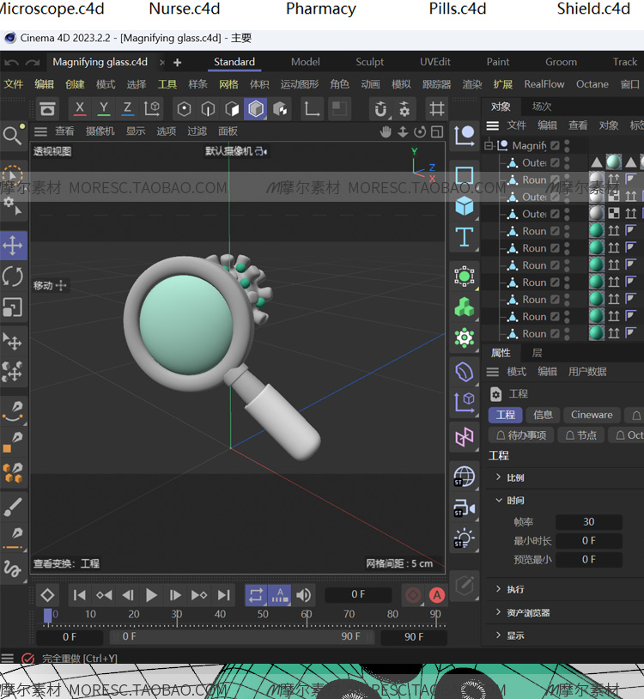Viewport: 644px width, 699px height.
Task: Click the snapping magnet icon
Action: coord(380,109)
